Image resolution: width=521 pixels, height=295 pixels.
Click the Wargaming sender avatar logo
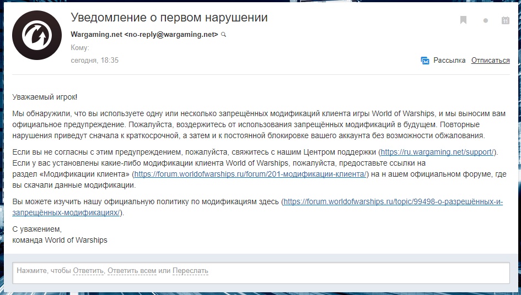37,35
